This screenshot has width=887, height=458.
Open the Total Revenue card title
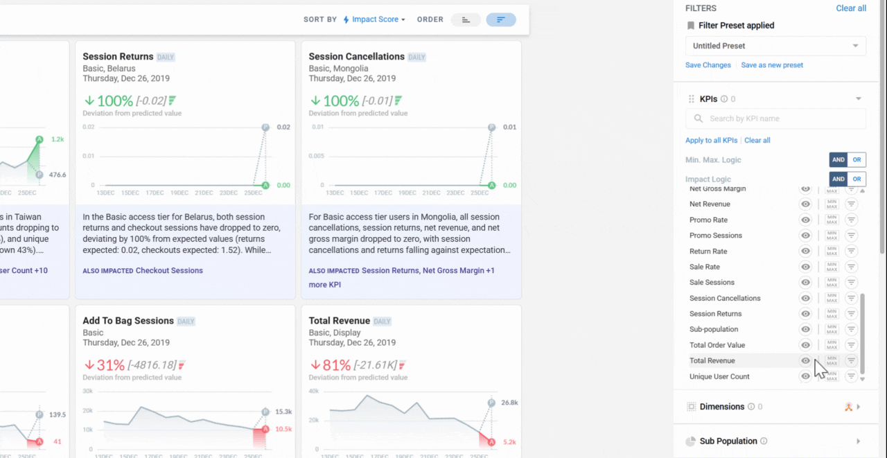pos(340,321)
